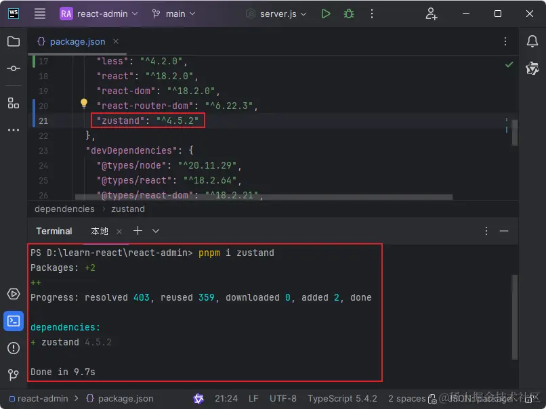
Task: Change the LF line separator
Action: point(253,399)
